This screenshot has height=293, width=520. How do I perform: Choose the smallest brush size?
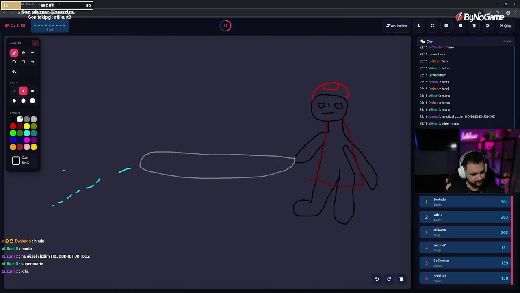point(14,91)
